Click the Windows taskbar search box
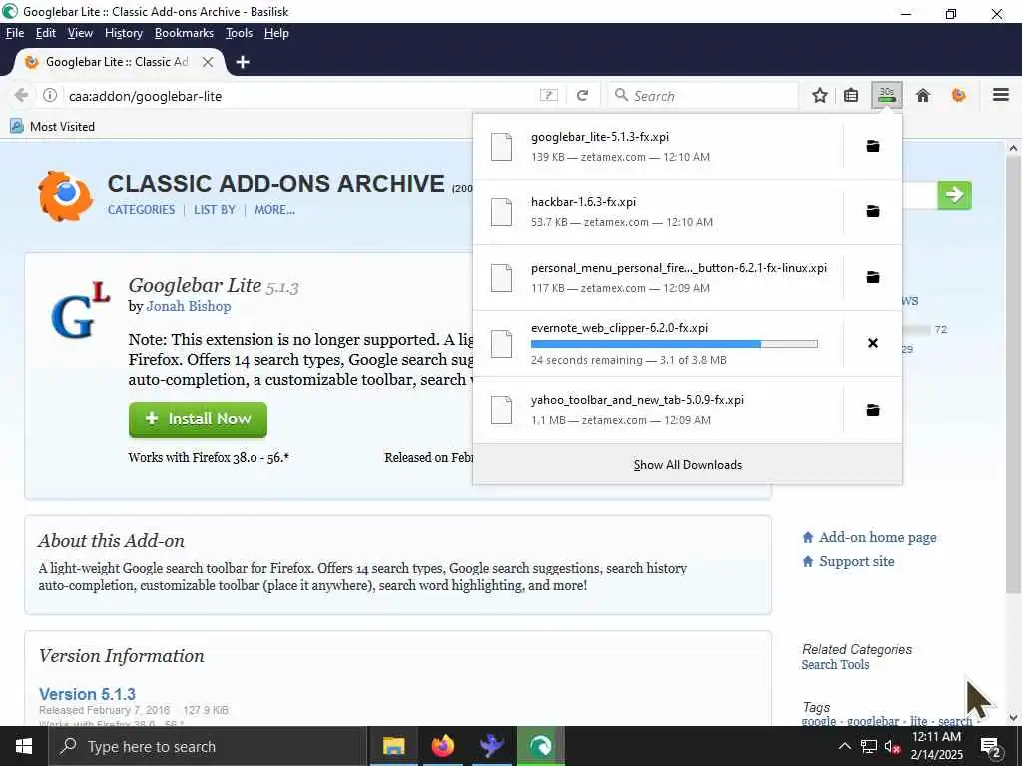Image resolution: width=1022 pixels, height=766 pixels. [x=209, y=746]
